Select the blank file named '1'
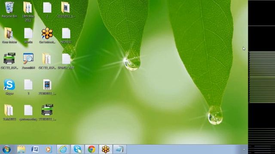 [28, 87]
